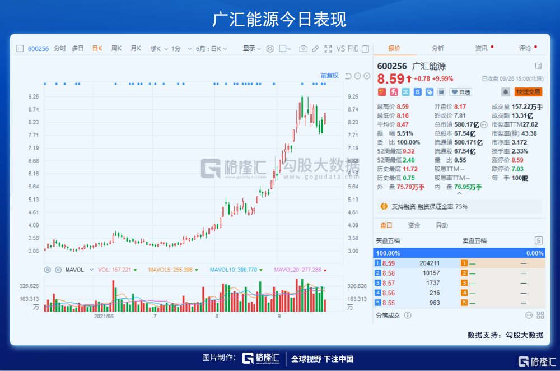Open the notes bookmark icon
Screen dimensions: 560x371
click(441, 92)
